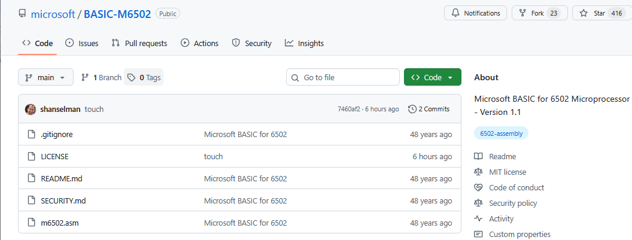Open the Custom properties sidebar link
632x240 pixels.
(x=519, y=235)
